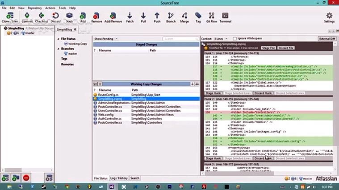Image resolution: width=339 pixels, height=190 pixels.
Task: Launch the Terminal from the toolbar
Action: [x=225, y=17]
